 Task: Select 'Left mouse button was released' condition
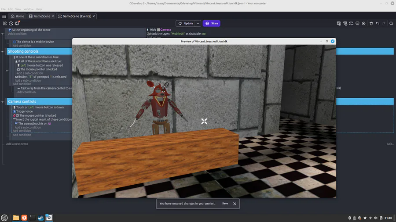40,65
